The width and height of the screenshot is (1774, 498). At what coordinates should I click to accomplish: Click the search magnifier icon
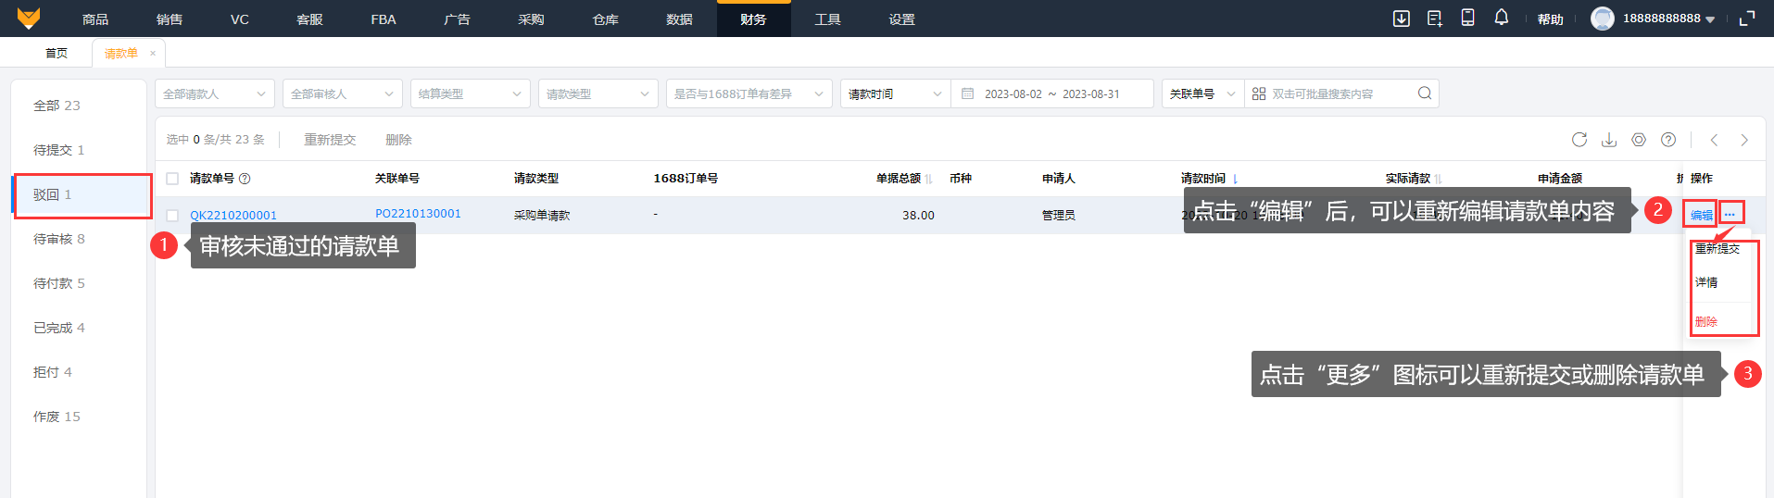click(1425, 93)
